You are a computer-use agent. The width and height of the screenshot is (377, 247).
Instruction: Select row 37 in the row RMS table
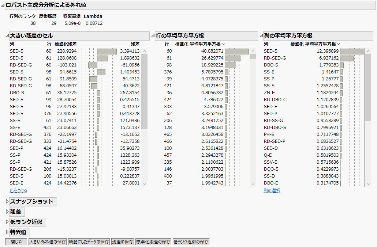169,183
